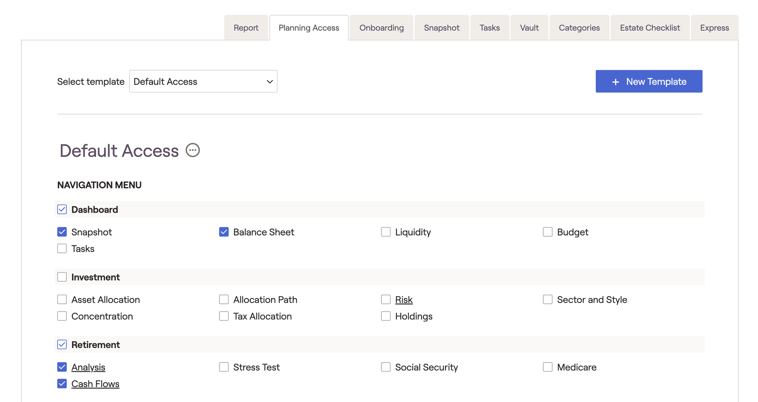The height and width of the screenshot is (402, 758).
Task: Uncheck the Balance Sheet checkbox
Action: click(224, 232)
